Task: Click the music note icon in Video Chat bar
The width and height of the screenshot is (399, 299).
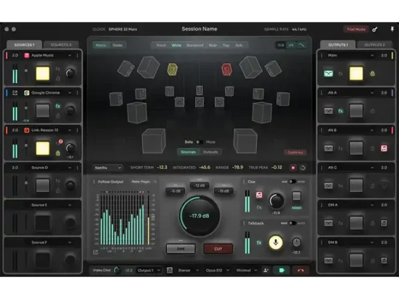Action: [x=170, y=270]
